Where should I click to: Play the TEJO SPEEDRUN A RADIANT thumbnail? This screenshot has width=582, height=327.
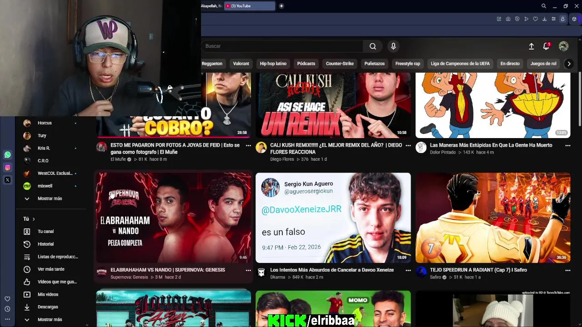pos(493,218)
